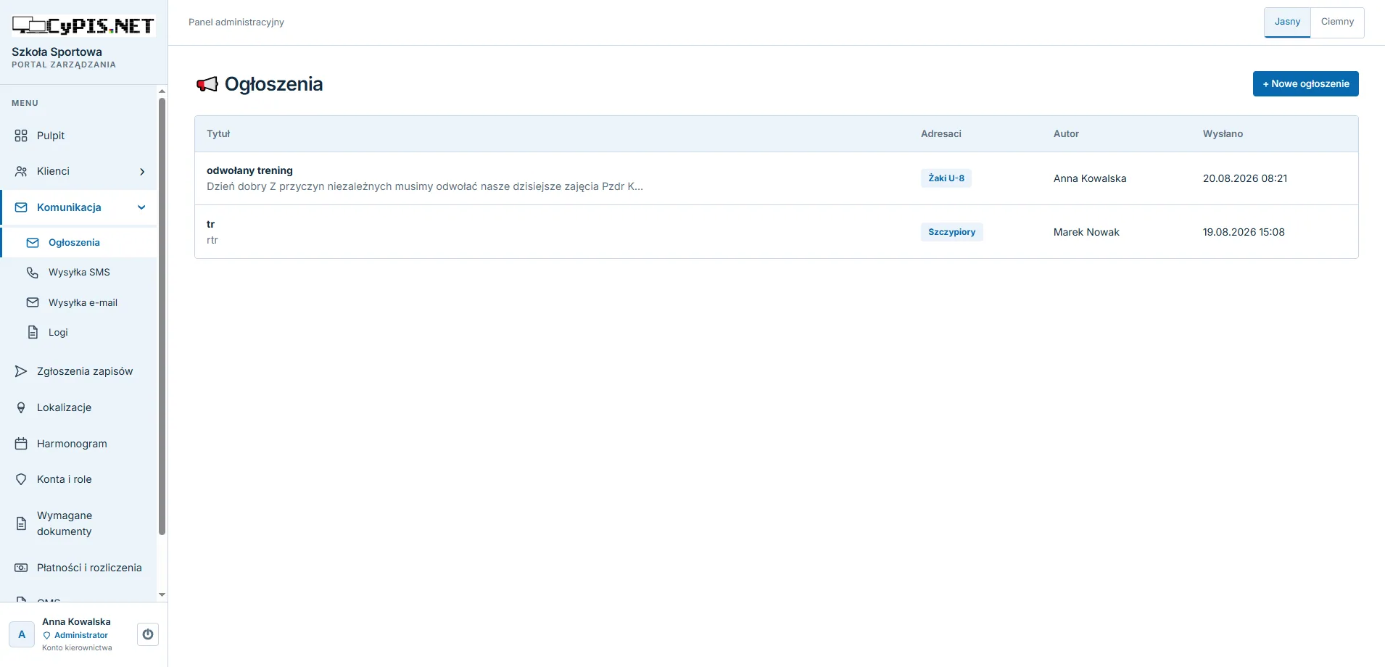Collapse the Komunikacja menu chevron

pyautogui.click(x=141, y=207)
